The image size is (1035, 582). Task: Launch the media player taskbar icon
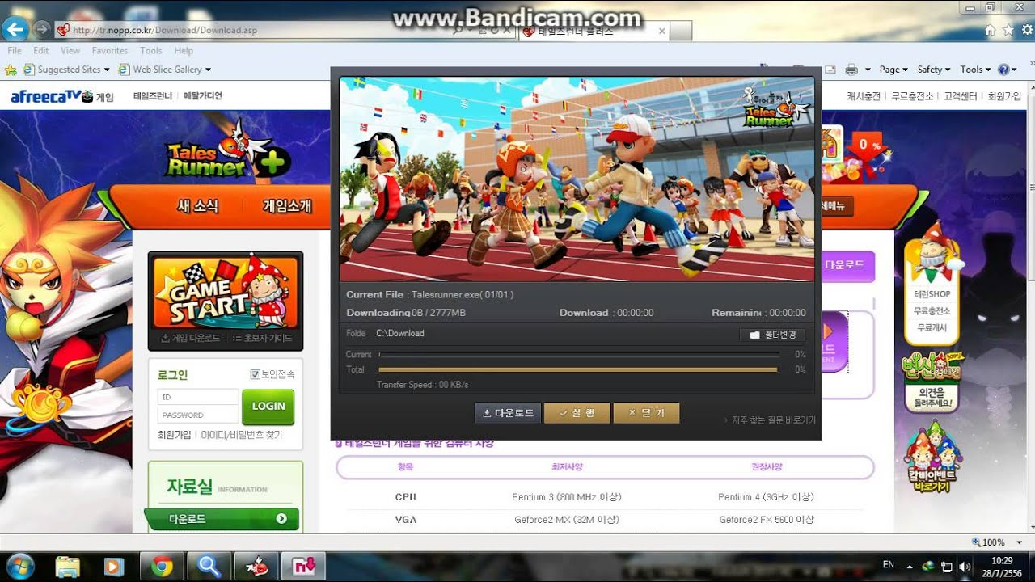(x=114, y=566)
